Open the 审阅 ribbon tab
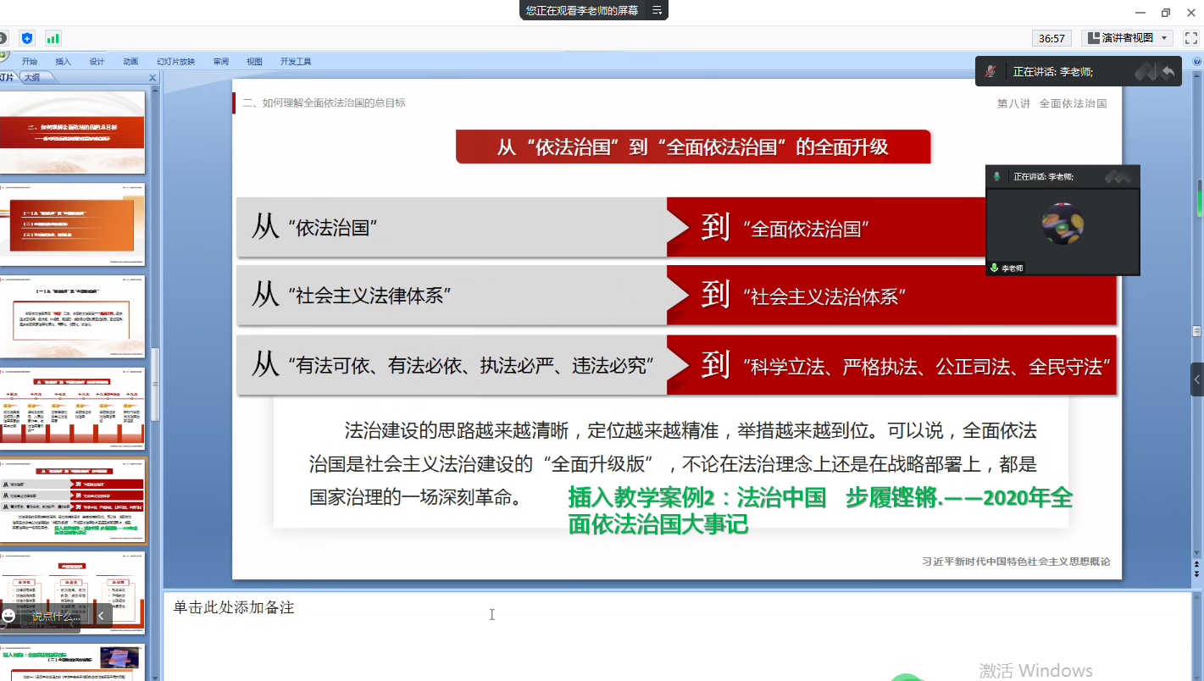This screenshot has width=1204, height=681. 221,62
